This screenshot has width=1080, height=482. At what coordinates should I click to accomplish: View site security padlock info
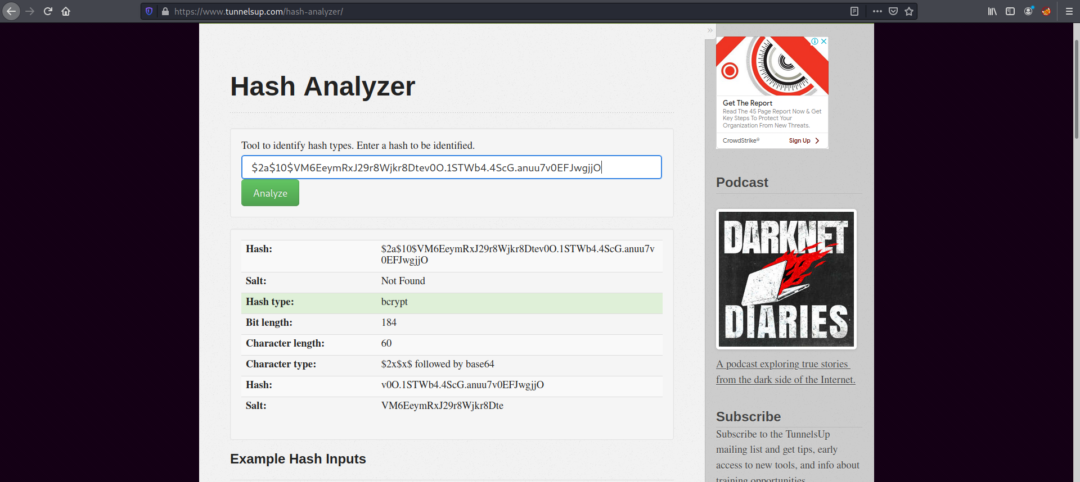[x=165, y=11]
